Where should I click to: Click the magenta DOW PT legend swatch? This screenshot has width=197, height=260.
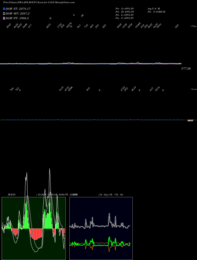tap(4, 18)
